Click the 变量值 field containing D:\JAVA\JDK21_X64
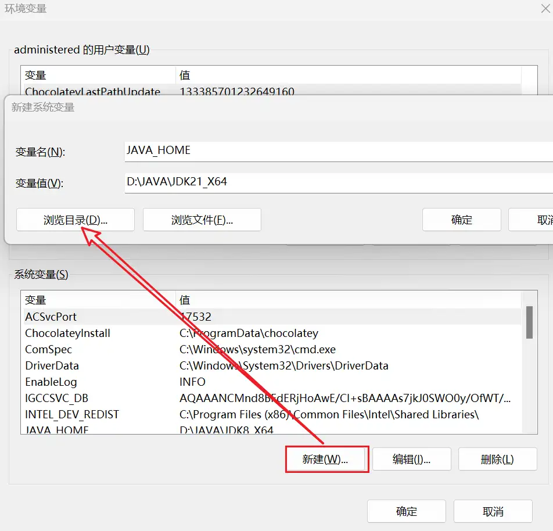Screen dimensions: 553x531 pos(337,182)
